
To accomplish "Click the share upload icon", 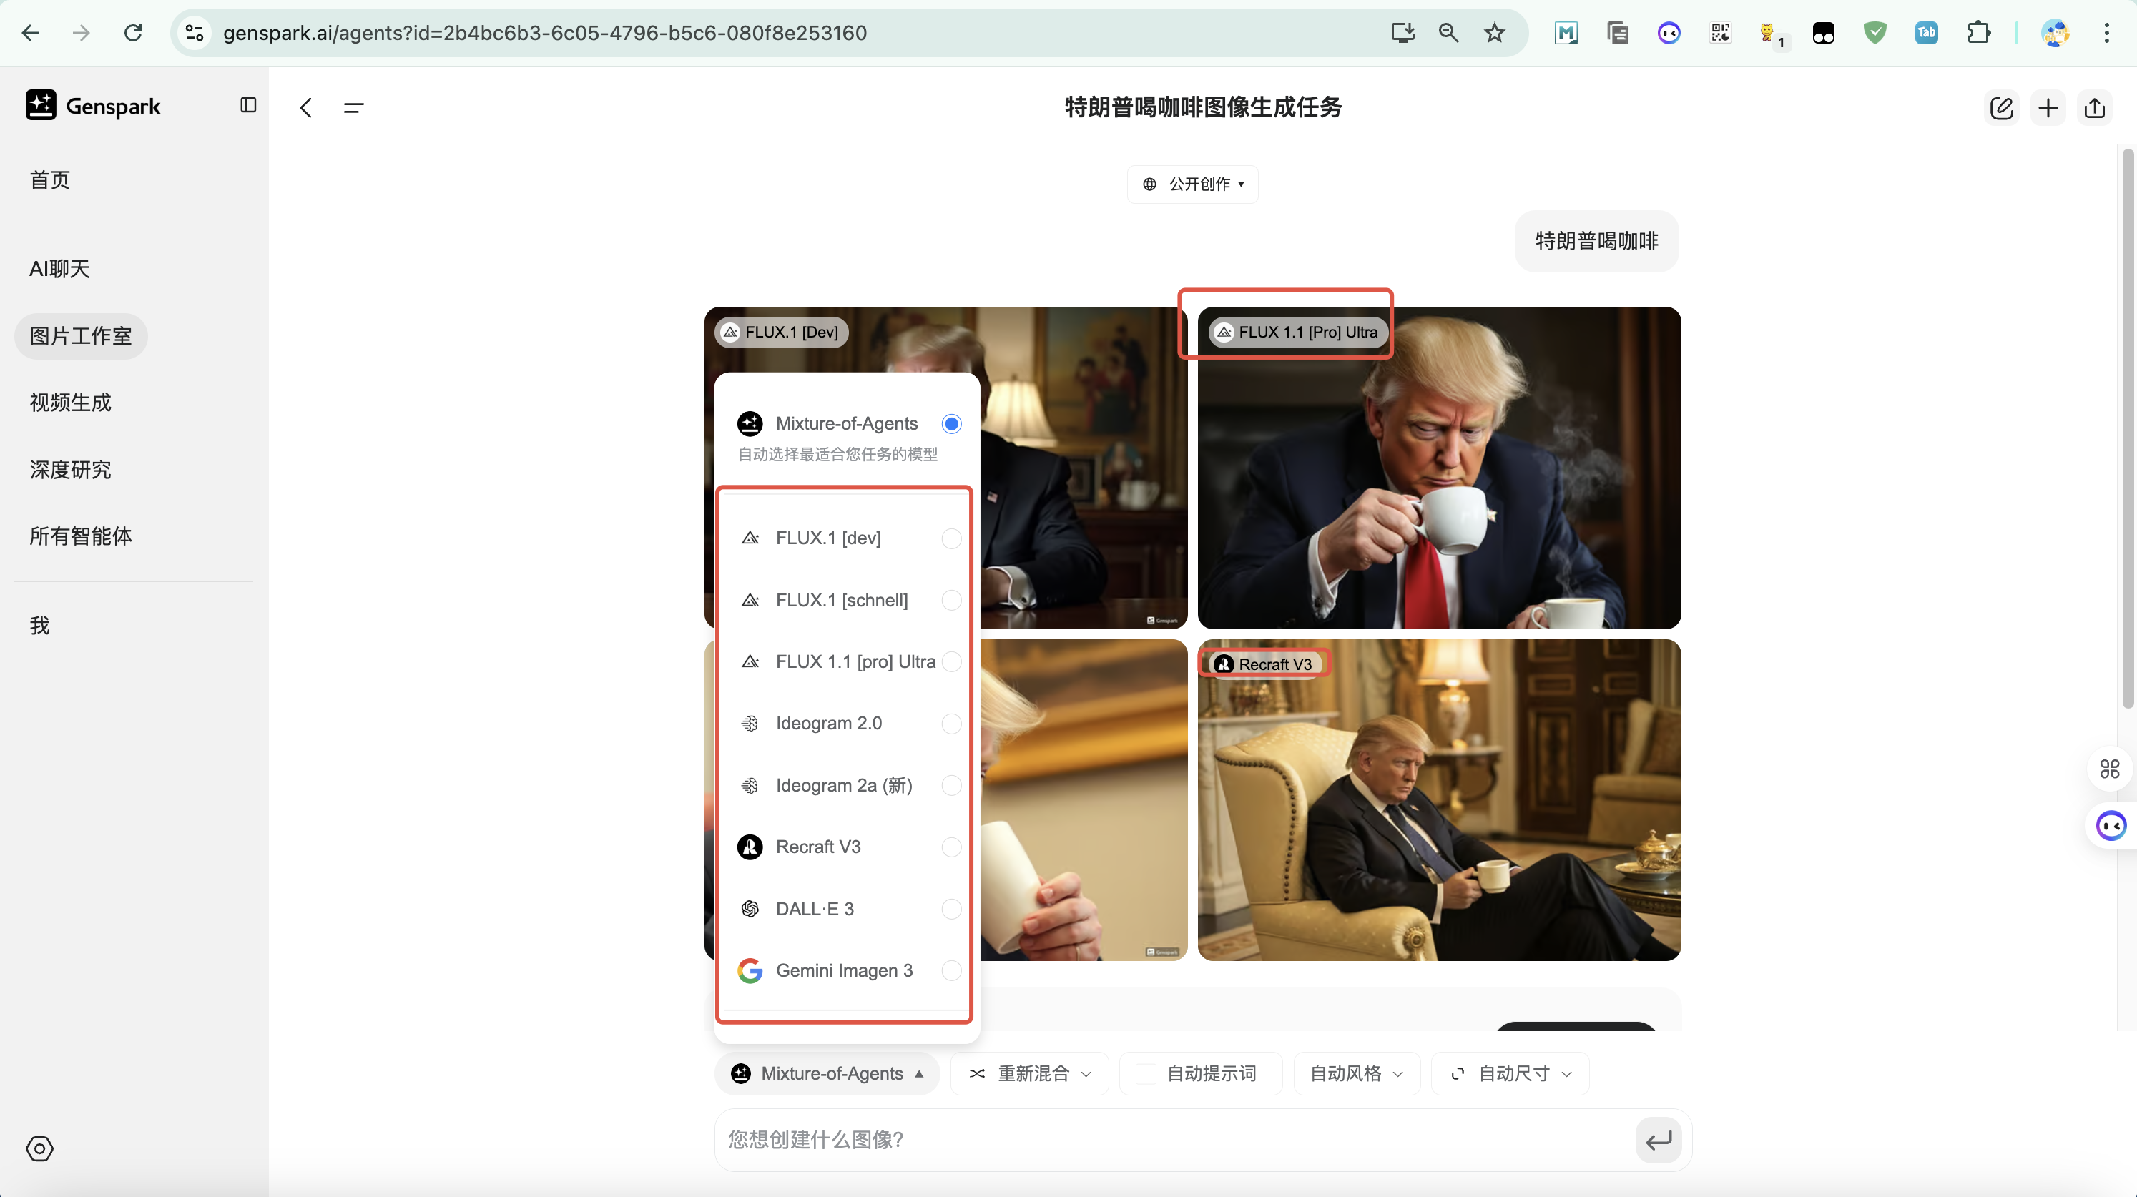I will click(x=2094, y=108).
